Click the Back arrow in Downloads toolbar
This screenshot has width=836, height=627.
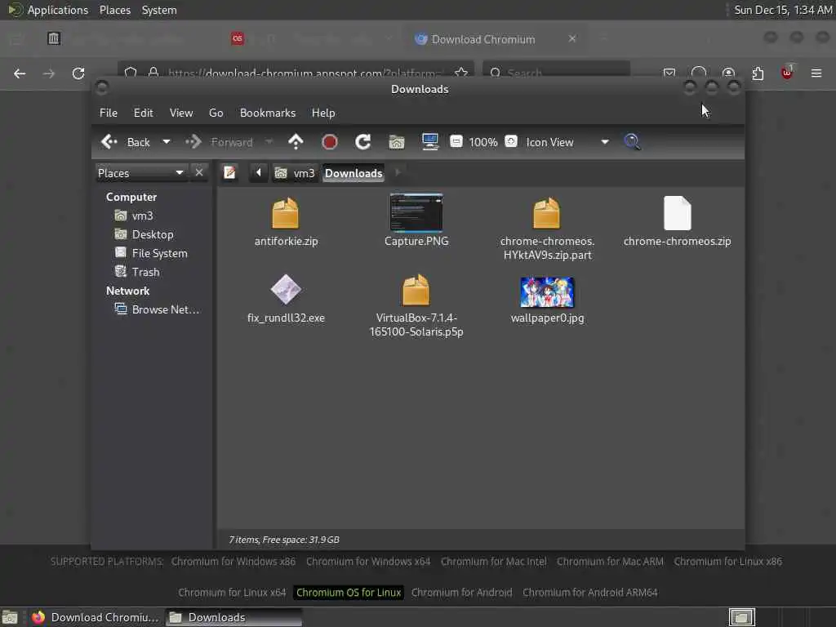point(125,142)
